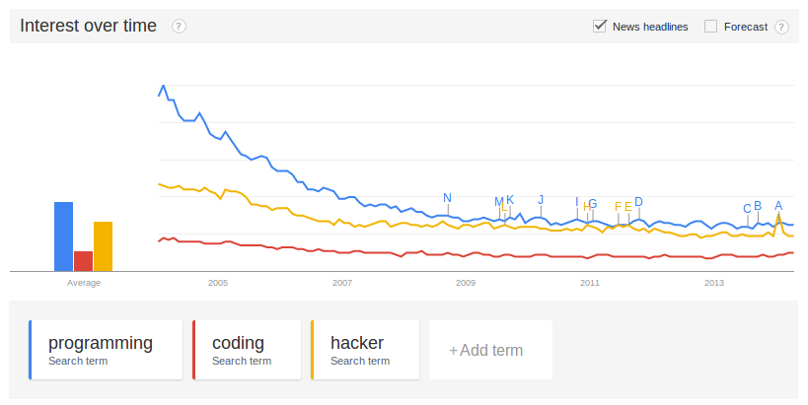The width and height of the screenshot is (808, 405).
Task: Click the red coding average bar
Action: click(x=83, y=260)
